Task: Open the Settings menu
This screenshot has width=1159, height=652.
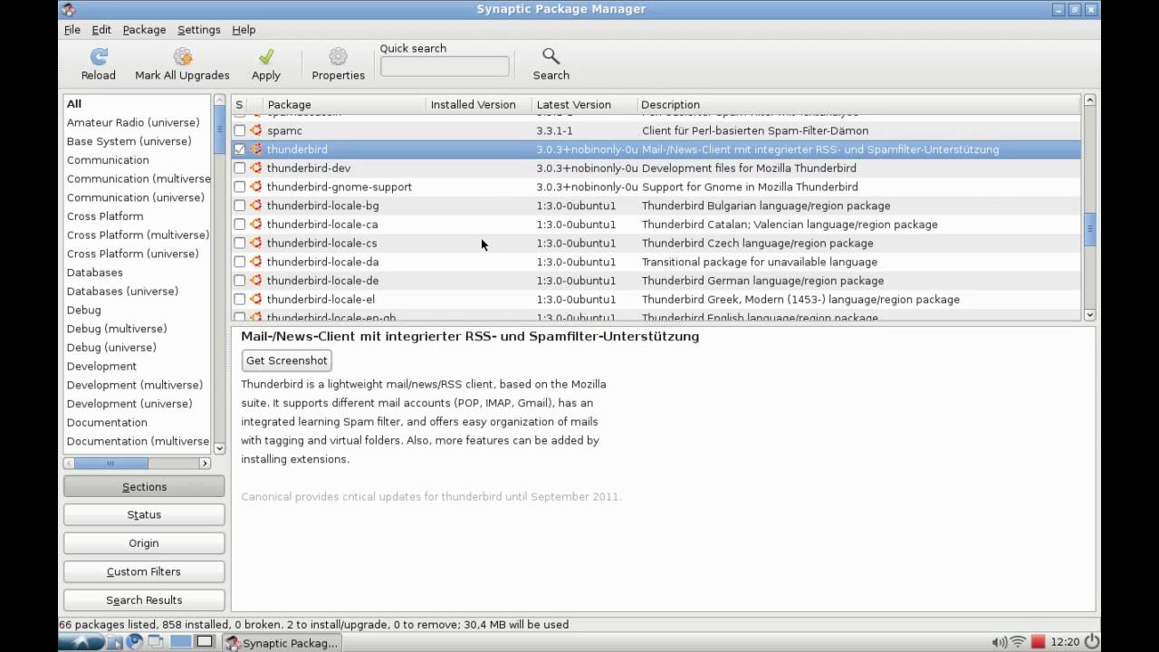Action: click(x=198, y=30)
